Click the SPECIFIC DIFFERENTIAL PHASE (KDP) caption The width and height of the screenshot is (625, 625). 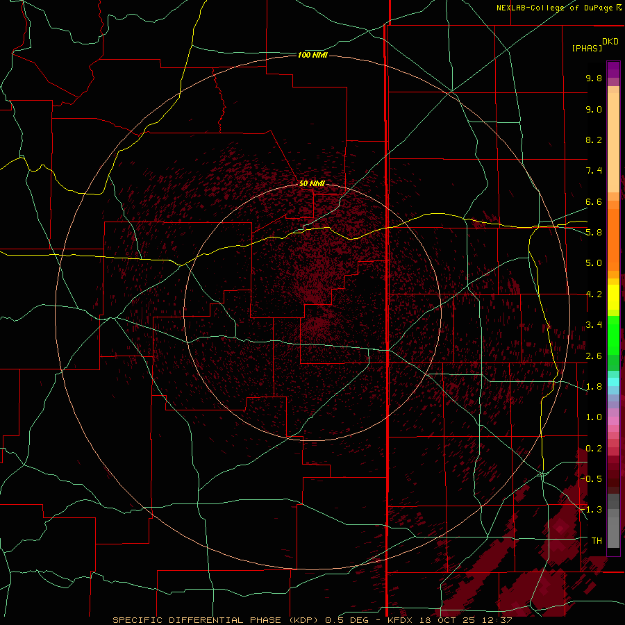[x=217, y=620]
